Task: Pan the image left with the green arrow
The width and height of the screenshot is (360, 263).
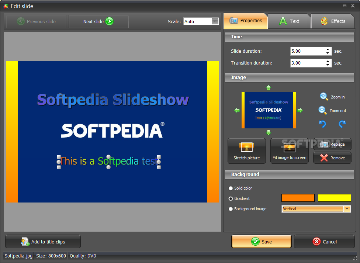Action: (237, 110)
